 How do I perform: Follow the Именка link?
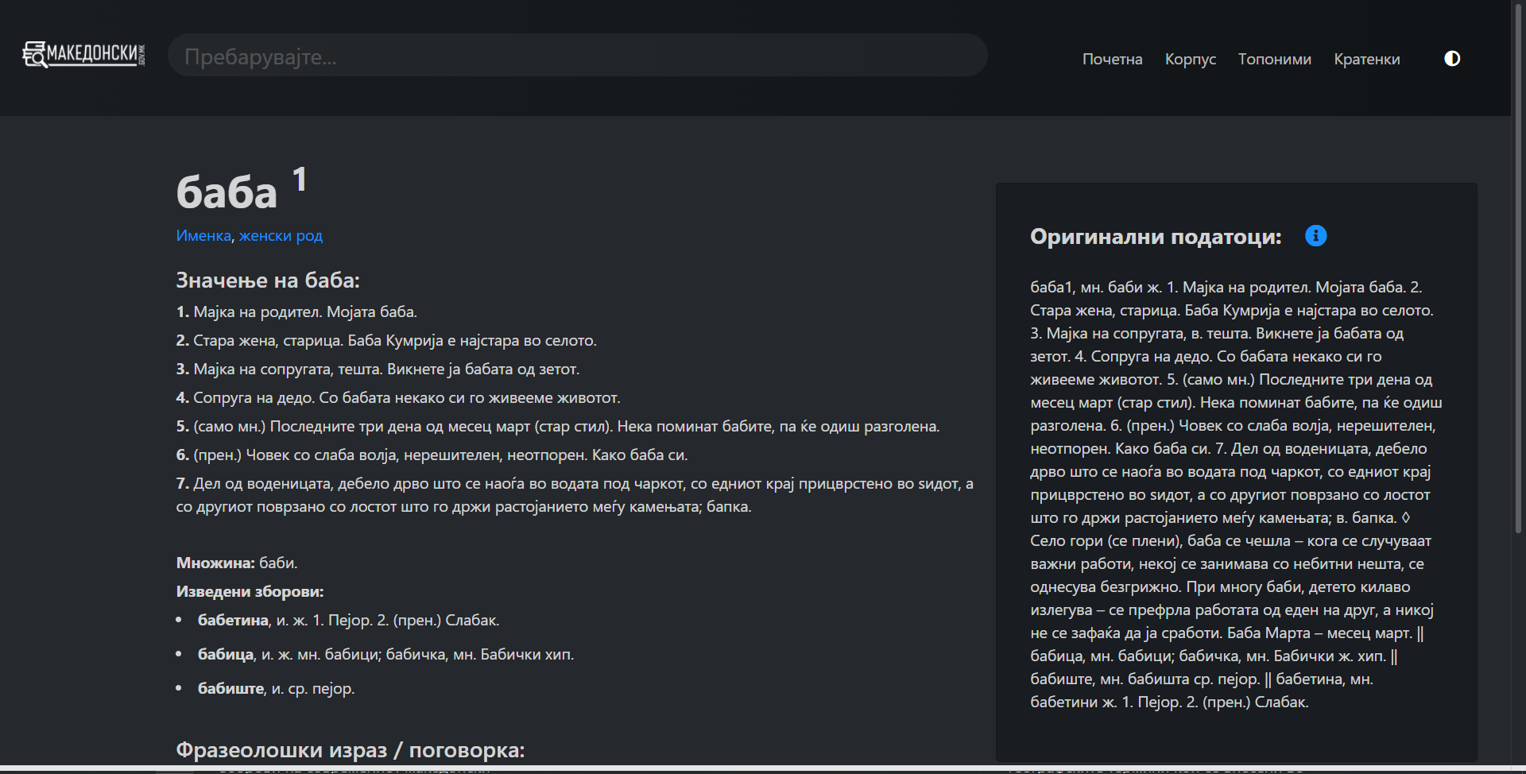(203, 236)
